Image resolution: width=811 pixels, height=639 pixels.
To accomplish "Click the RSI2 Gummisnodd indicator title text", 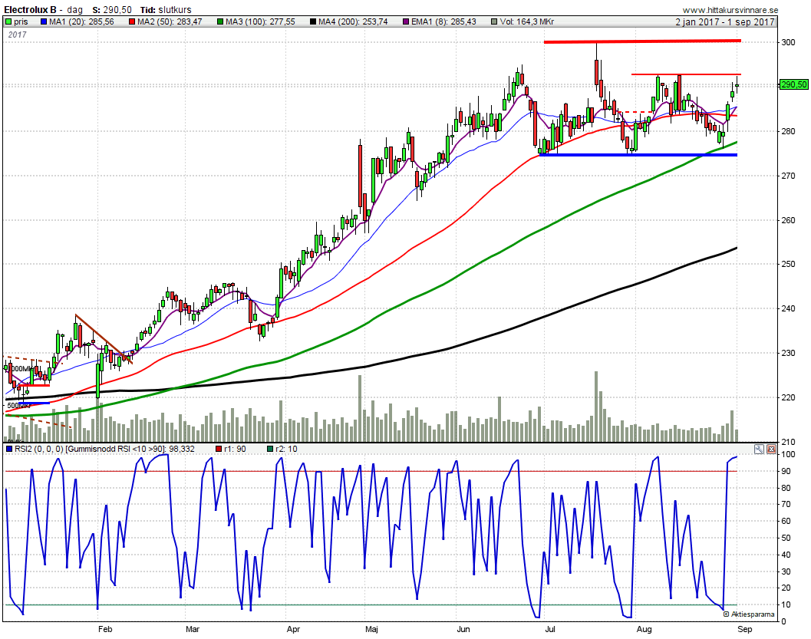I will click(104, 449).
